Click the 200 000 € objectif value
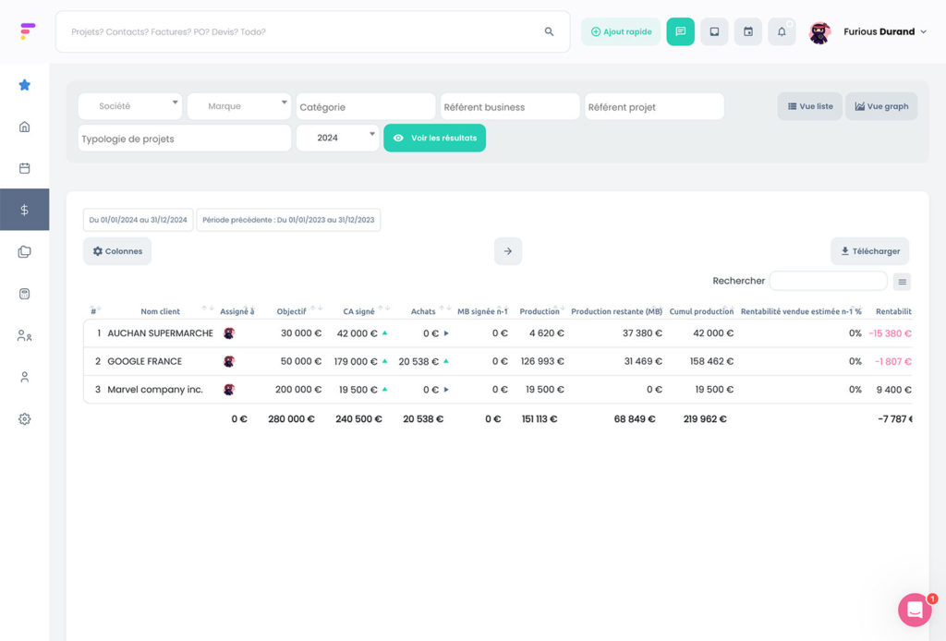The width and height of the screenshot is (946, 641). (x=298, y=390)
